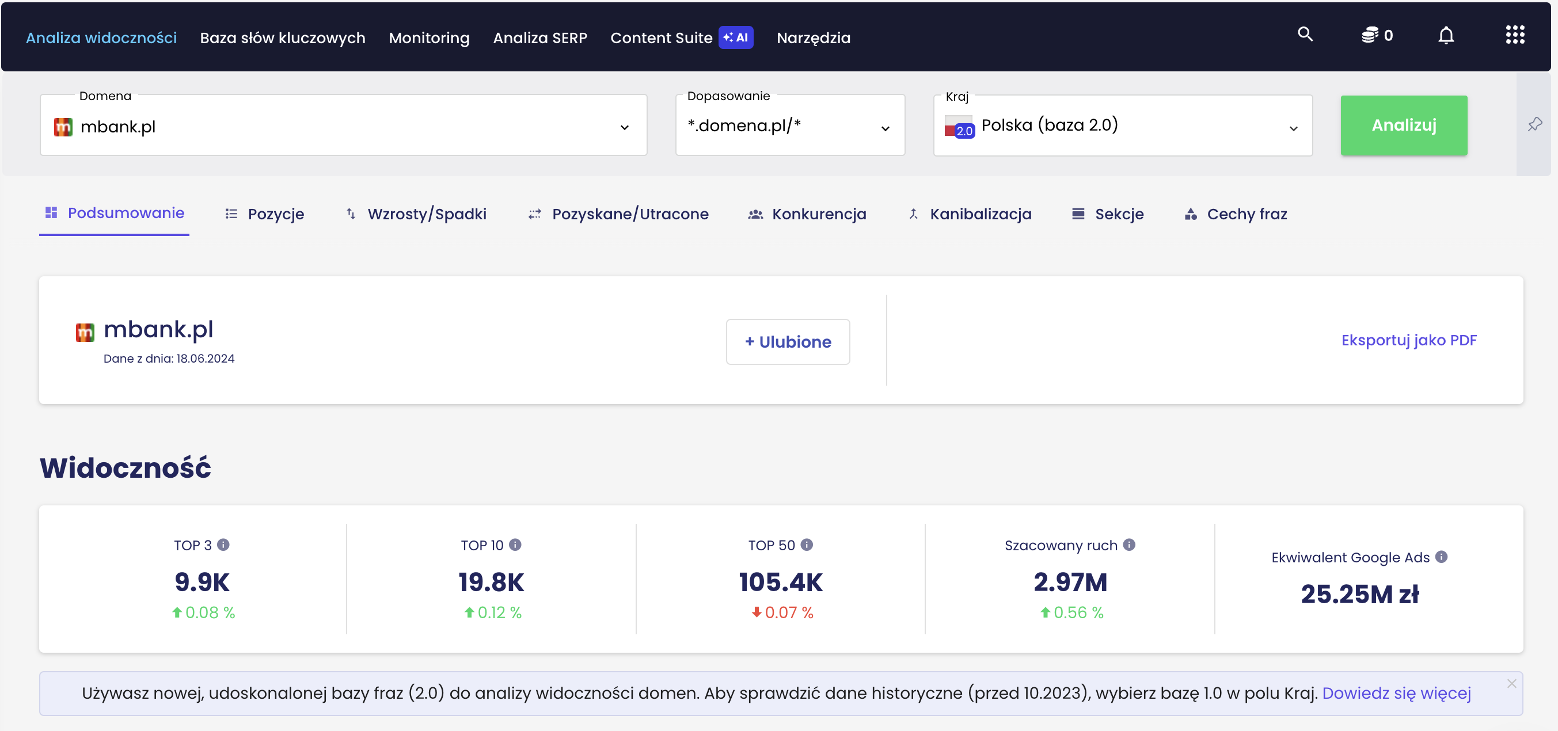The image size is (1558, 731).
Task: Click the 0.07 % decrease indicator
Action: pos(782,612)
